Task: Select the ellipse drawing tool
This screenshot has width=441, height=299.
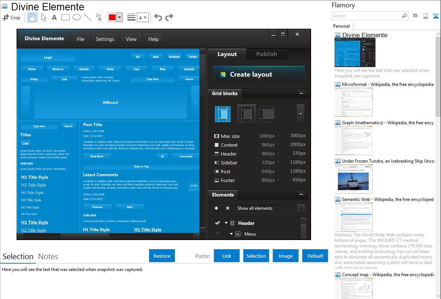Action: (x=77, y=17)
